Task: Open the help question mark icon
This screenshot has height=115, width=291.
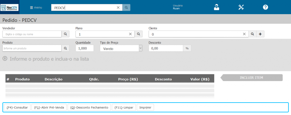Action: [x=265, y=7]
